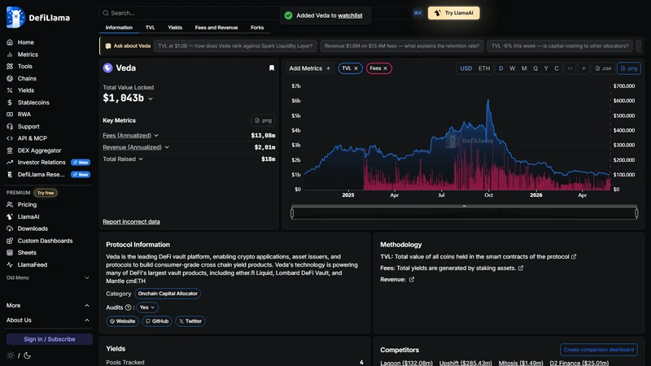
Task: Select weekly W chart interval
Action: [513, 68]
